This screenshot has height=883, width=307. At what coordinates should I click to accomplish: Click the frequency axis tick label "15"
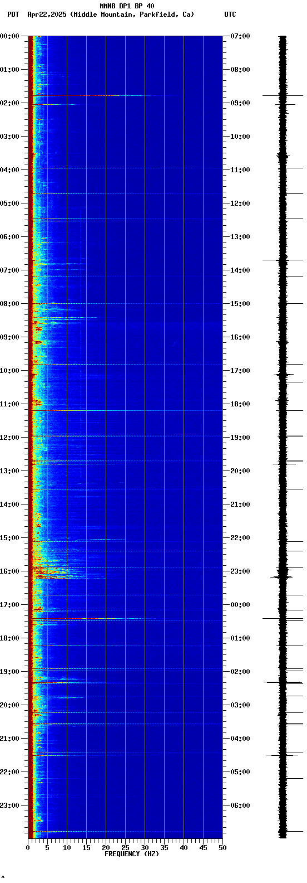pos(86,848)
